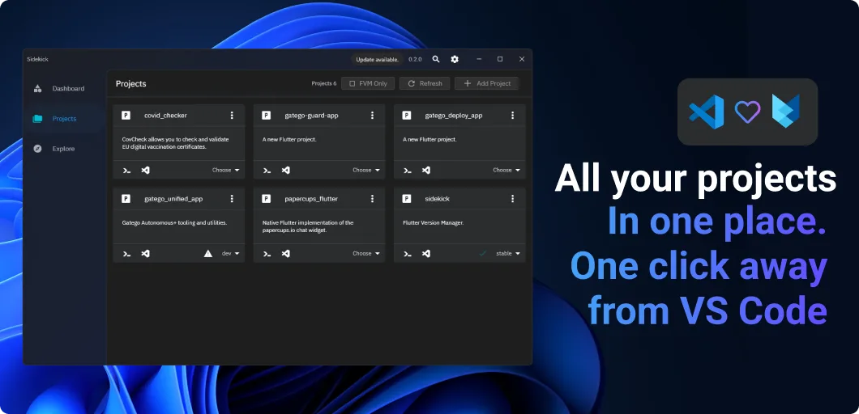Click green checkmark on sidekick card
The image size is (859, 414).
tap(483, 253)
